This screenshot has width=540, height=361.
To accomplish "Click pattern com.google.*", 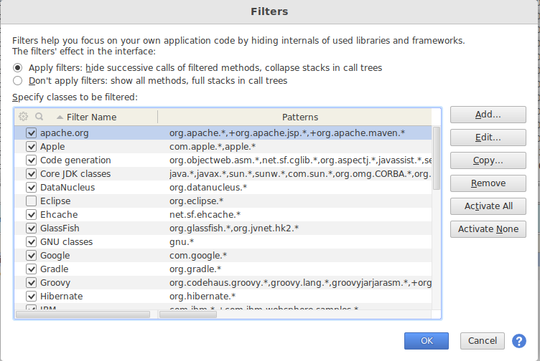I will click(198, 256).
